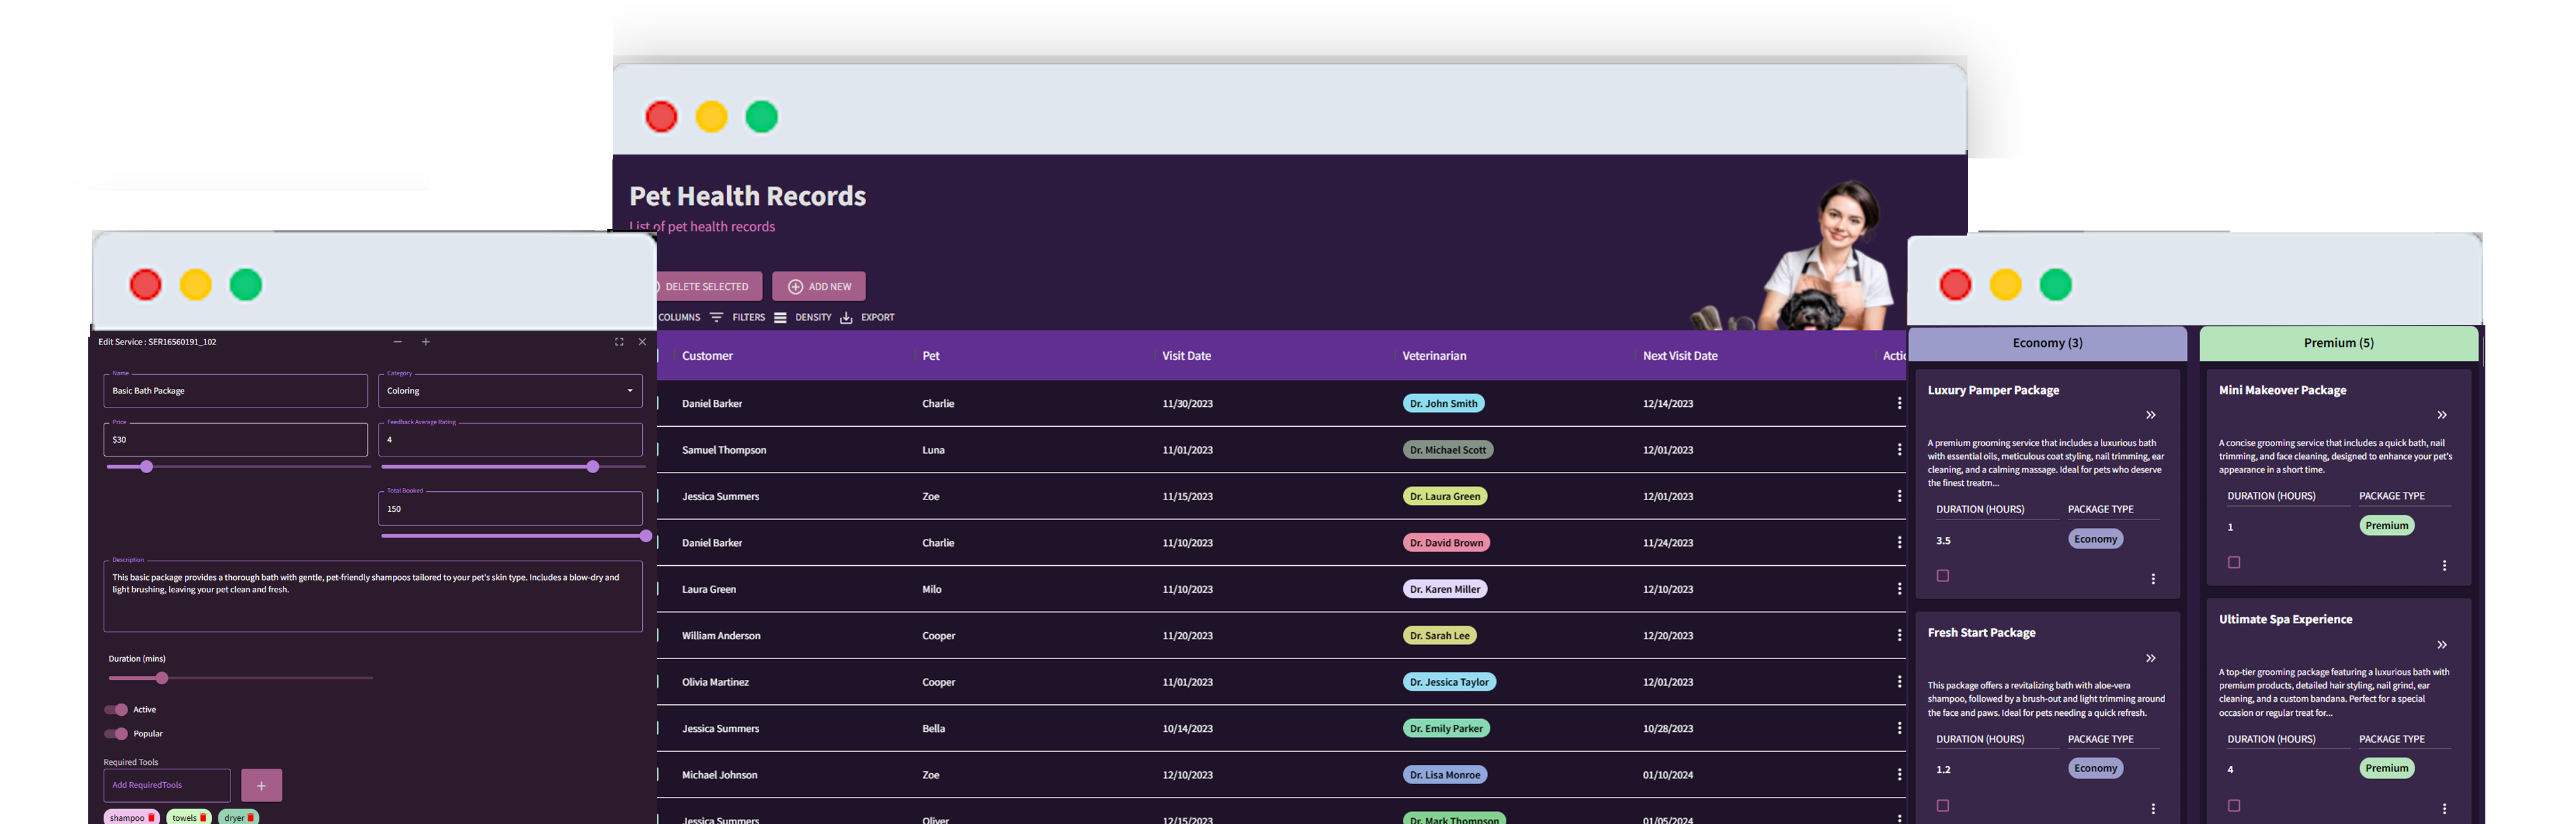Expand Edit Service dialog to fullscreen
Image resolution: width=2576 pixels, height=824 pixels.
[619, 342]
